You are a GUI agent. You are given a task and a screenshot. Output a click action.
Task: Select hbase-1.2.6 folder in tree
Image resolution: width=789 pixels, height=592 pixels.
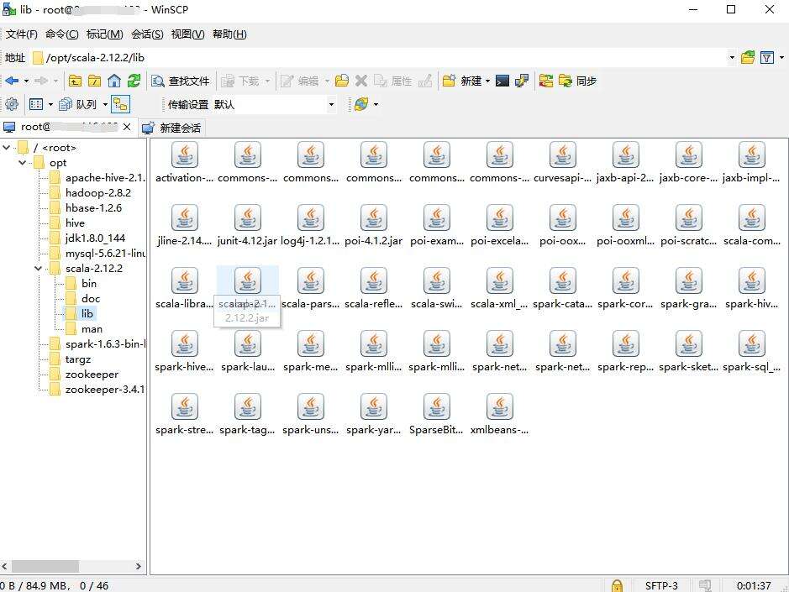pyautogui.click(x=93, y=207)
